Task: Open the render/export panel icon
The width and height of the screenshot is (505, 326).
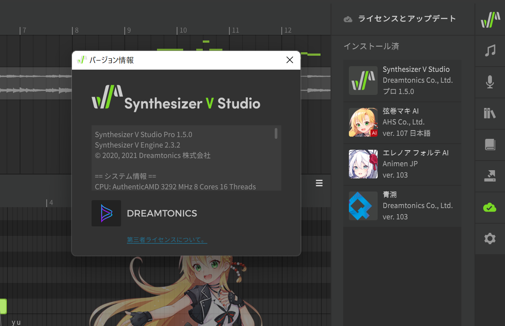Action: click(490, 176)
